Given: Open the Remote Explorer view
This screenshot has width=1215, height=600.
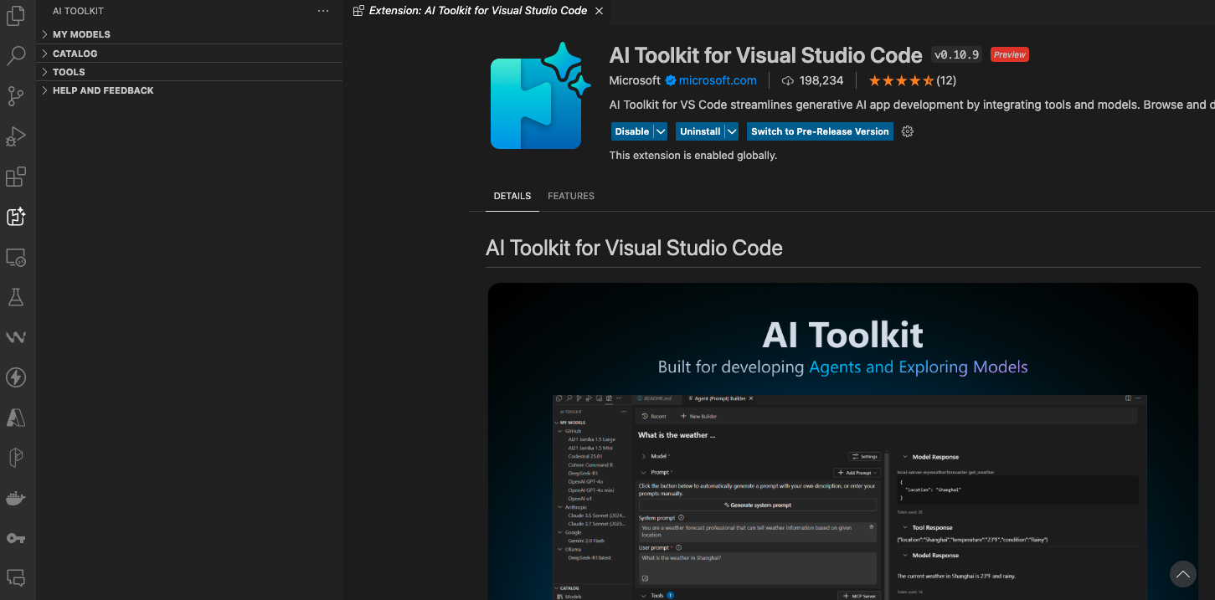Looking at the screenshot, I should [16, 257].
